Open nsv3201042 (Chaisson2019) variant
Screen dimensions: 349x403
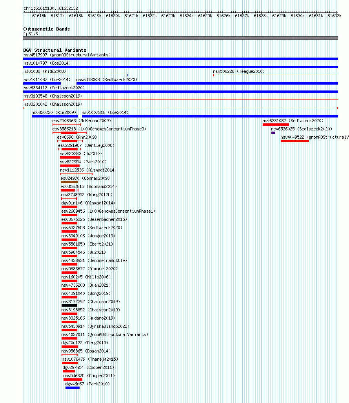53,104
